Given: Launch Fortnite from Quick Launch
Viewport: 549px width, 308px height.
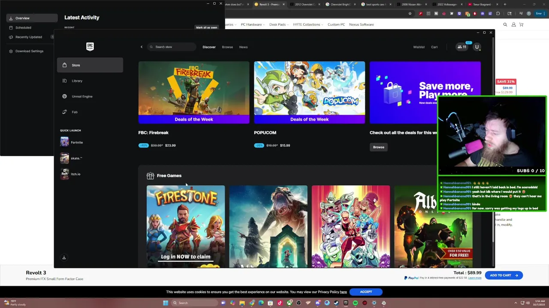Looking at the screenshot, I should click(72, 142).
